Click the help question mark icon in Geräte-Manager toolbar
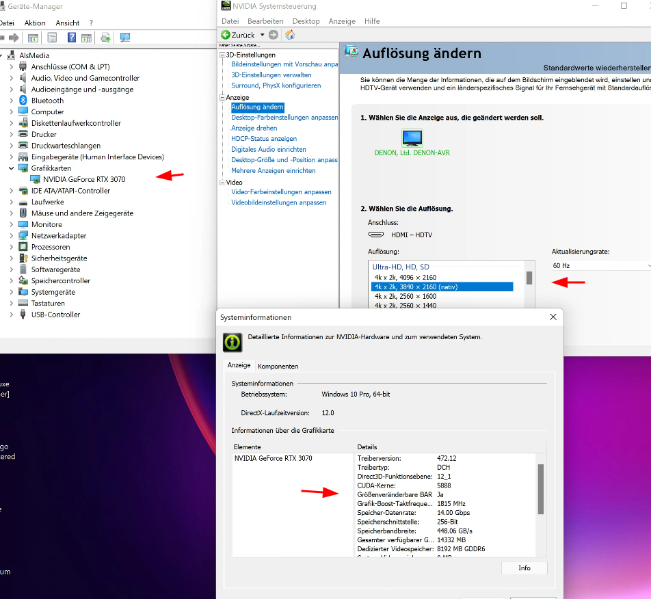 (71, 38)
